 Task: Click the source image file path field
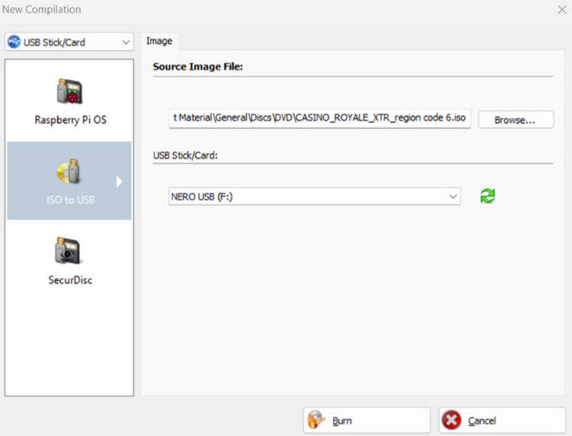320,119
